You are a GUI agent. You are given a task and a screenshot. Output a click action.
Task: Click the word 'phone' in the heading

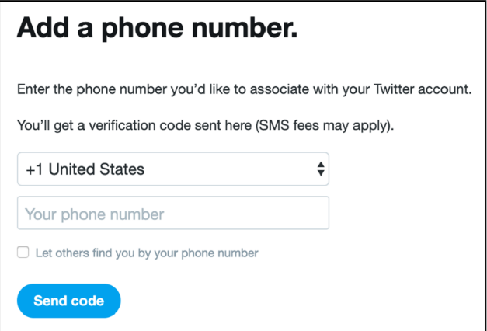[x=143, y=30]
